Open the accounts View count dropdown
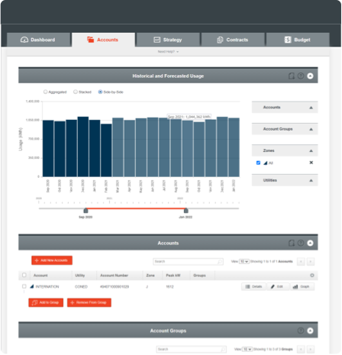The image size is (342, 355). [244, 261]
